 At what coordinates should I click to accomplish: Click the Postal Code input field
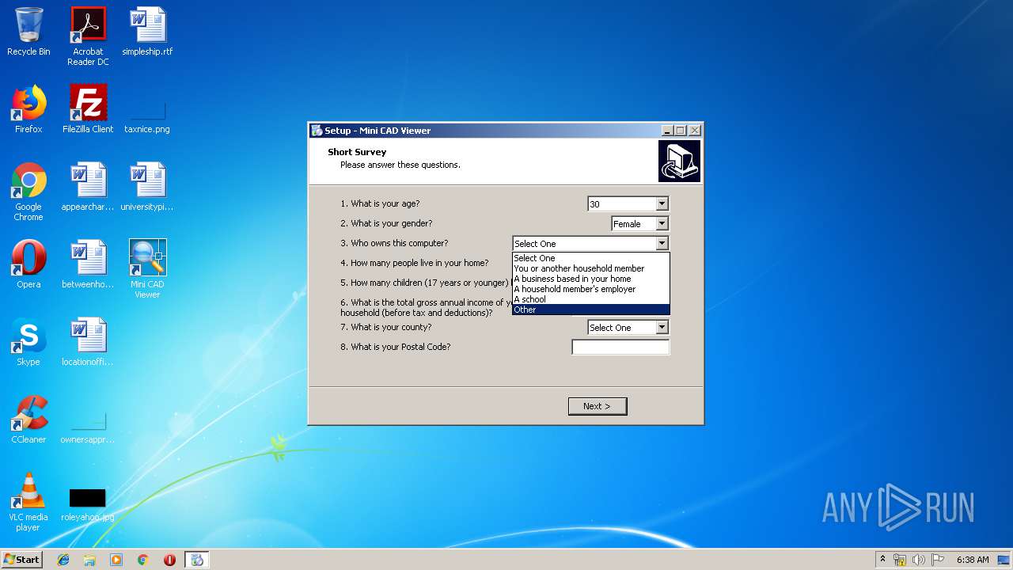[620, 347]
